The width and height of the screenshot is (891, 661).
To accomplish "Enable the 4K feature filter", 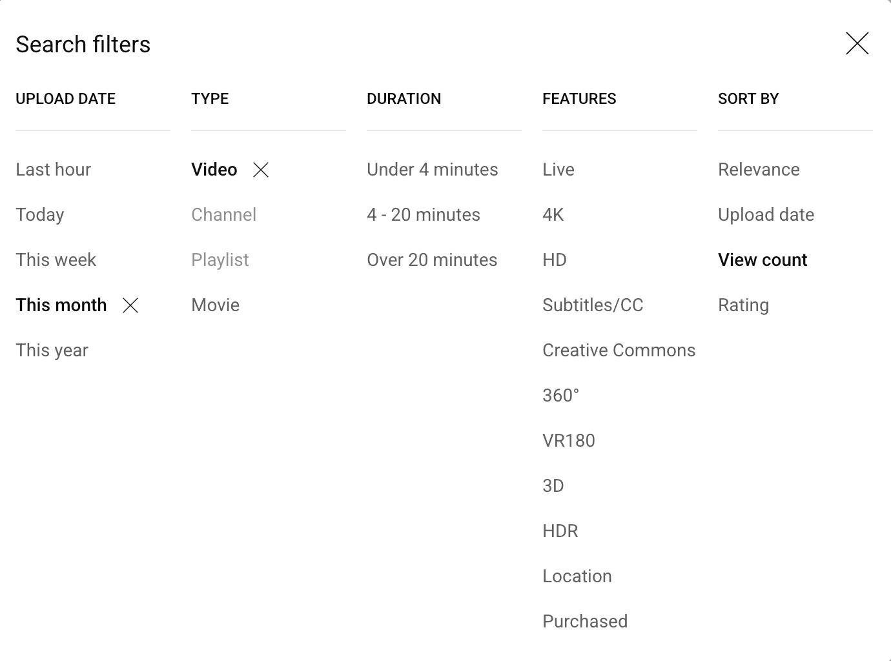I will click(553, 215).
